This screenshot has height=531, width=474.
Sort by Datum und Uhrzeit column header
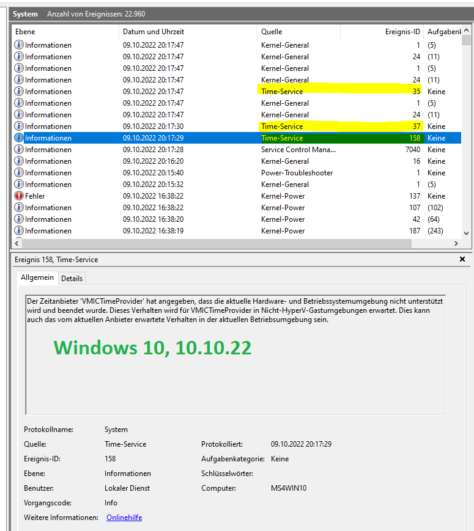[x=188, y=32]
